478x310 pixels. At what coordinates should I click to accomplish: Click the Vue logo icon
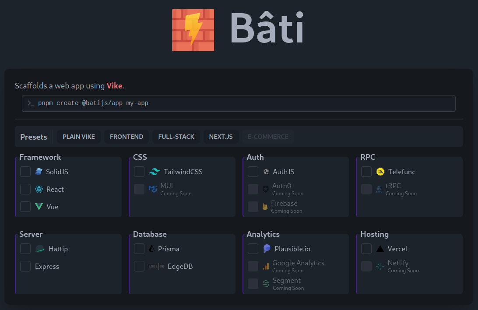(39, 207)
